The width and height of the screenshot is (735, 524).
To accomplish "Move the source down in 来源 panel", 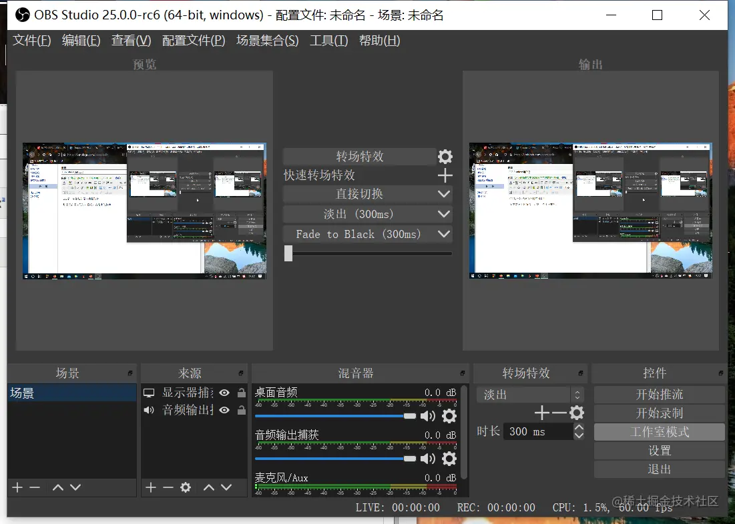I will click(x=226, y=487).
